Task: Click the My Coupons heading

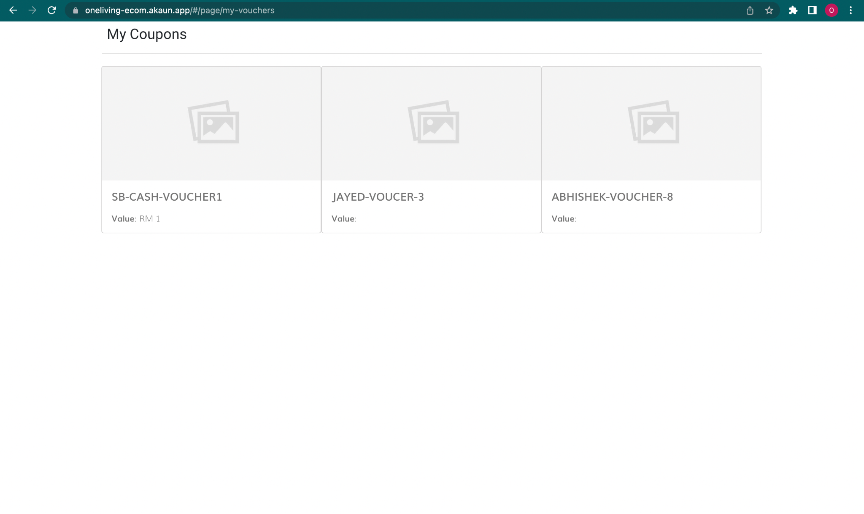Action: (x=146, y=34)
